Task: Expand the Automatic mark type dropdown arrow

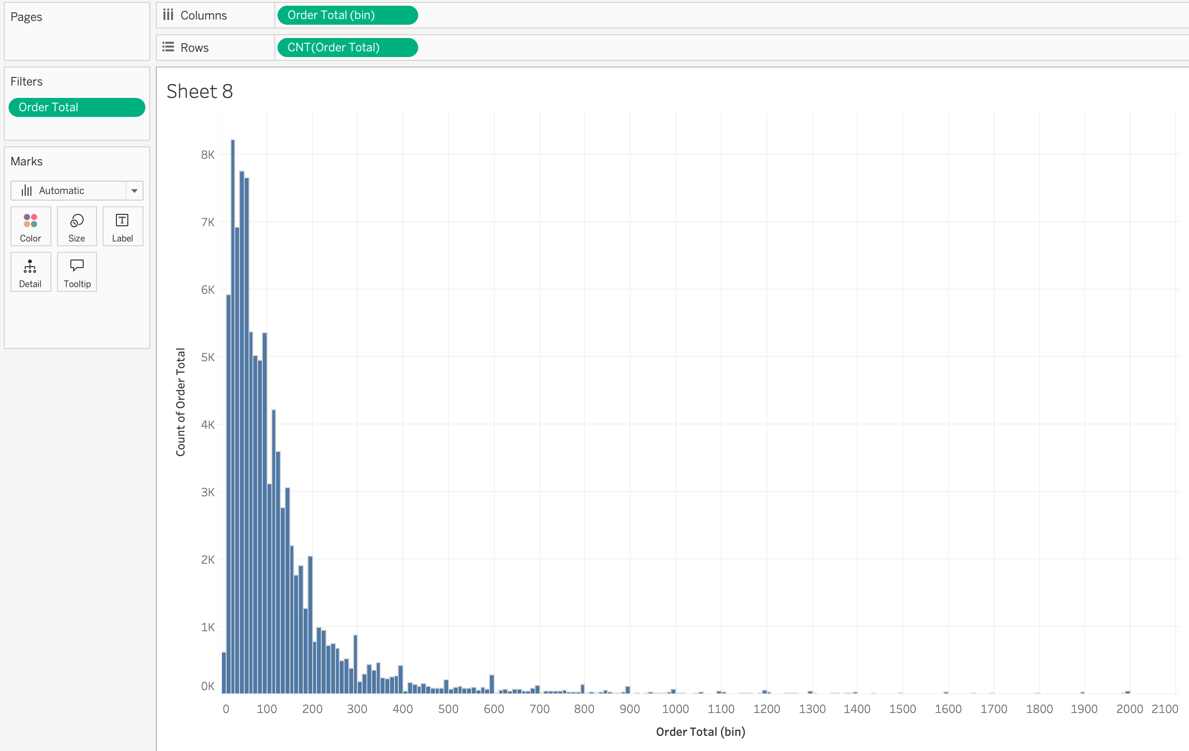Action: tap(134, 191)
